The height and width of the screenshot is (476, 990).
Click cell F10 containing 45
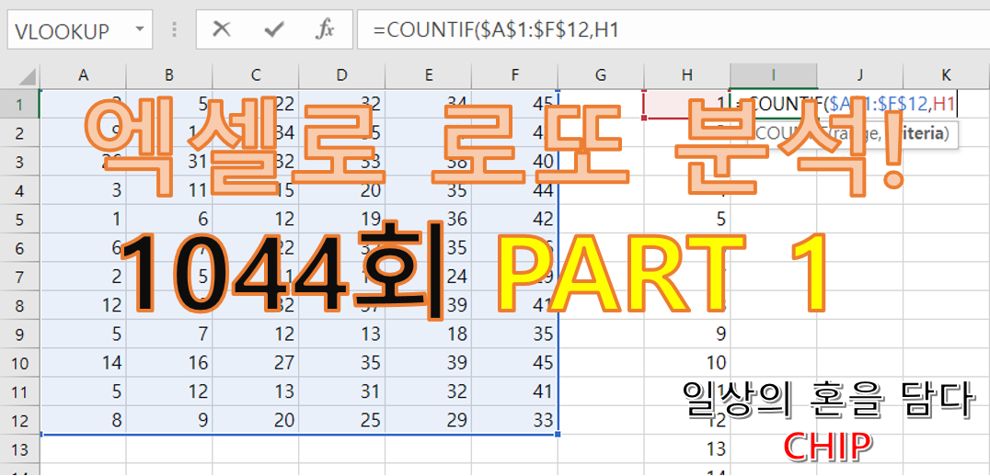[515, 363]
